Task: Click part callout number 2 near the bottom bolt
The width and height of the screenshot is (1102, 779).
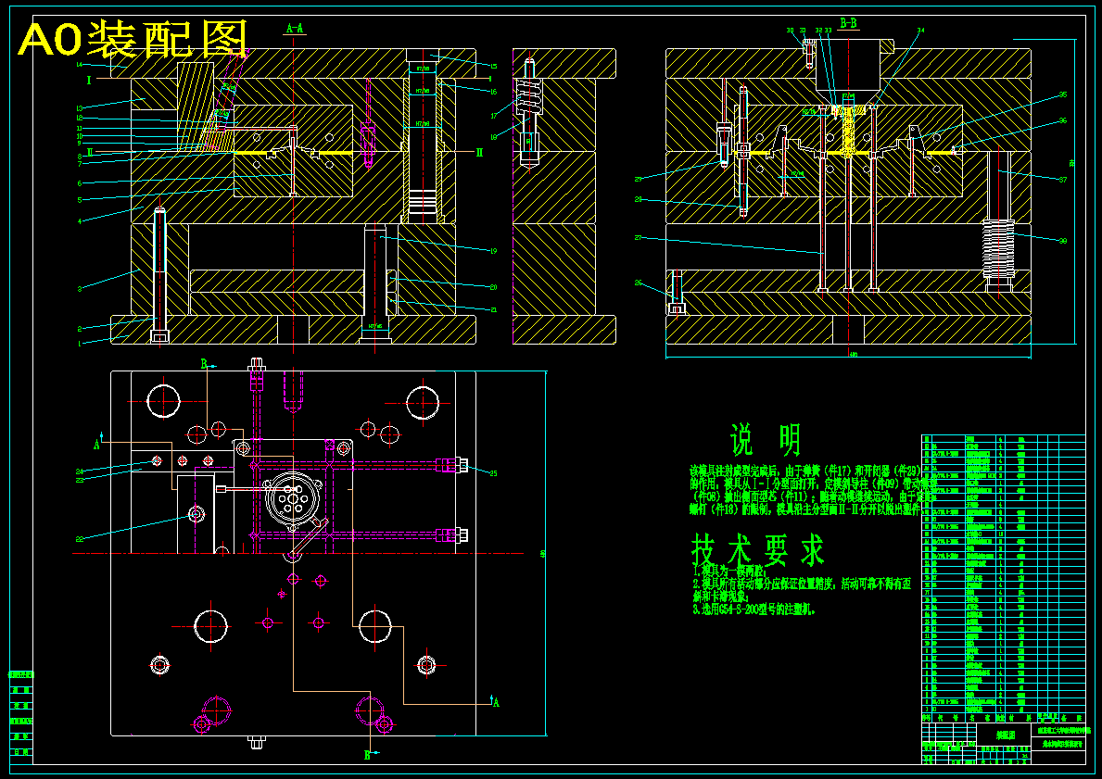Action: point(80,329)
